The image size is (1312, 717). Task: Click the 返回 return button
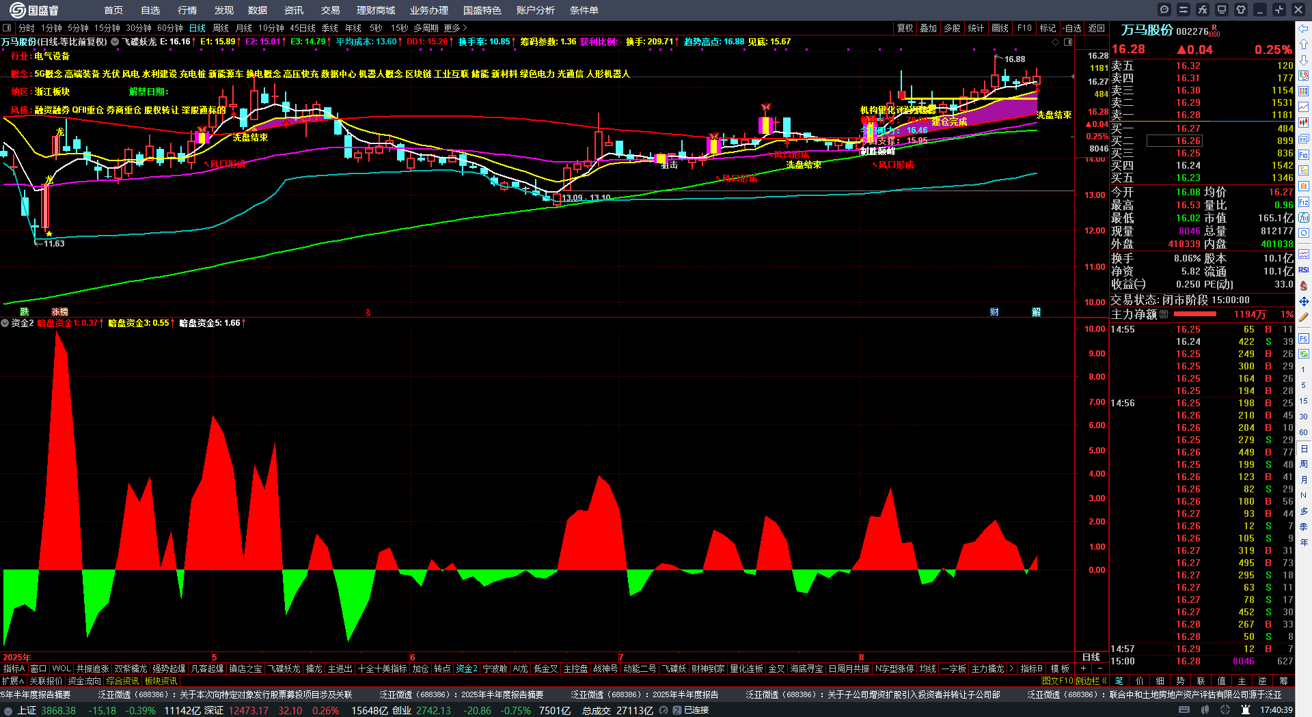point(1097,28)
